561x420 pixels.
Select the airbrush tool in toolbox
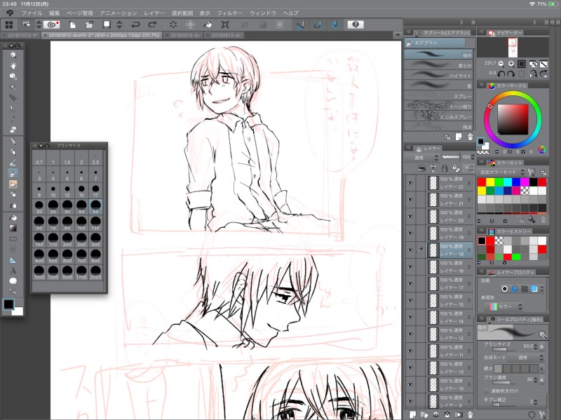point(13,173)
